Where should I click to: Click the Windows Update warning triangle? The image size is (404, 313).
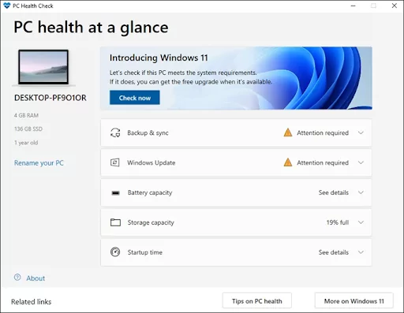[288, 162]
